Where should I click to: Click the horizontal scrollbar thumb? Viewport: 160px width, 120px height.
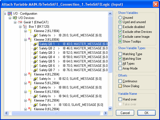tap(56, 113)
